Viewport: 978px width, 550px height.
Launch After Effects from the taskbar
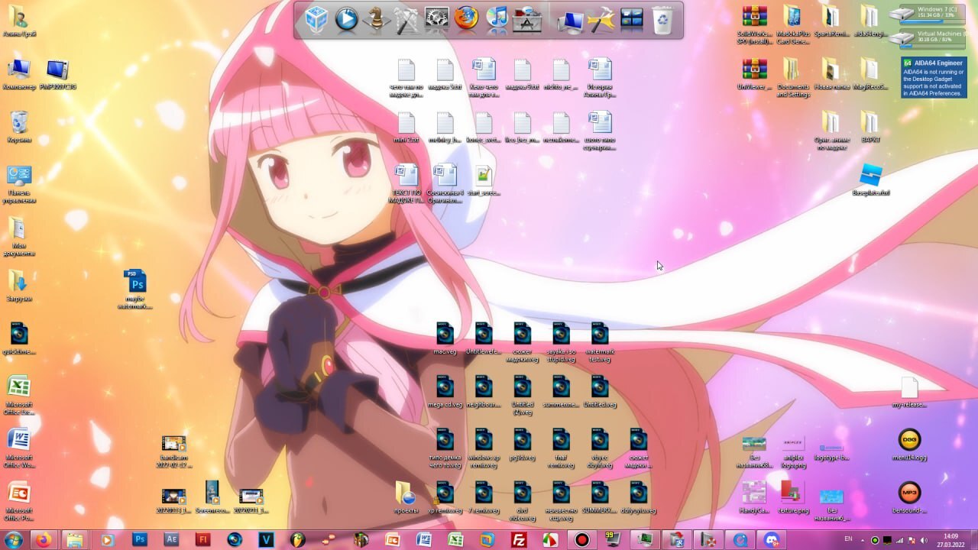(x=172, y=539)
